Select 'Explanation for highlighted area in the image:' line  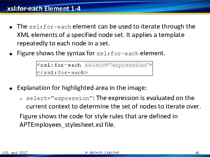coord(82,88)
